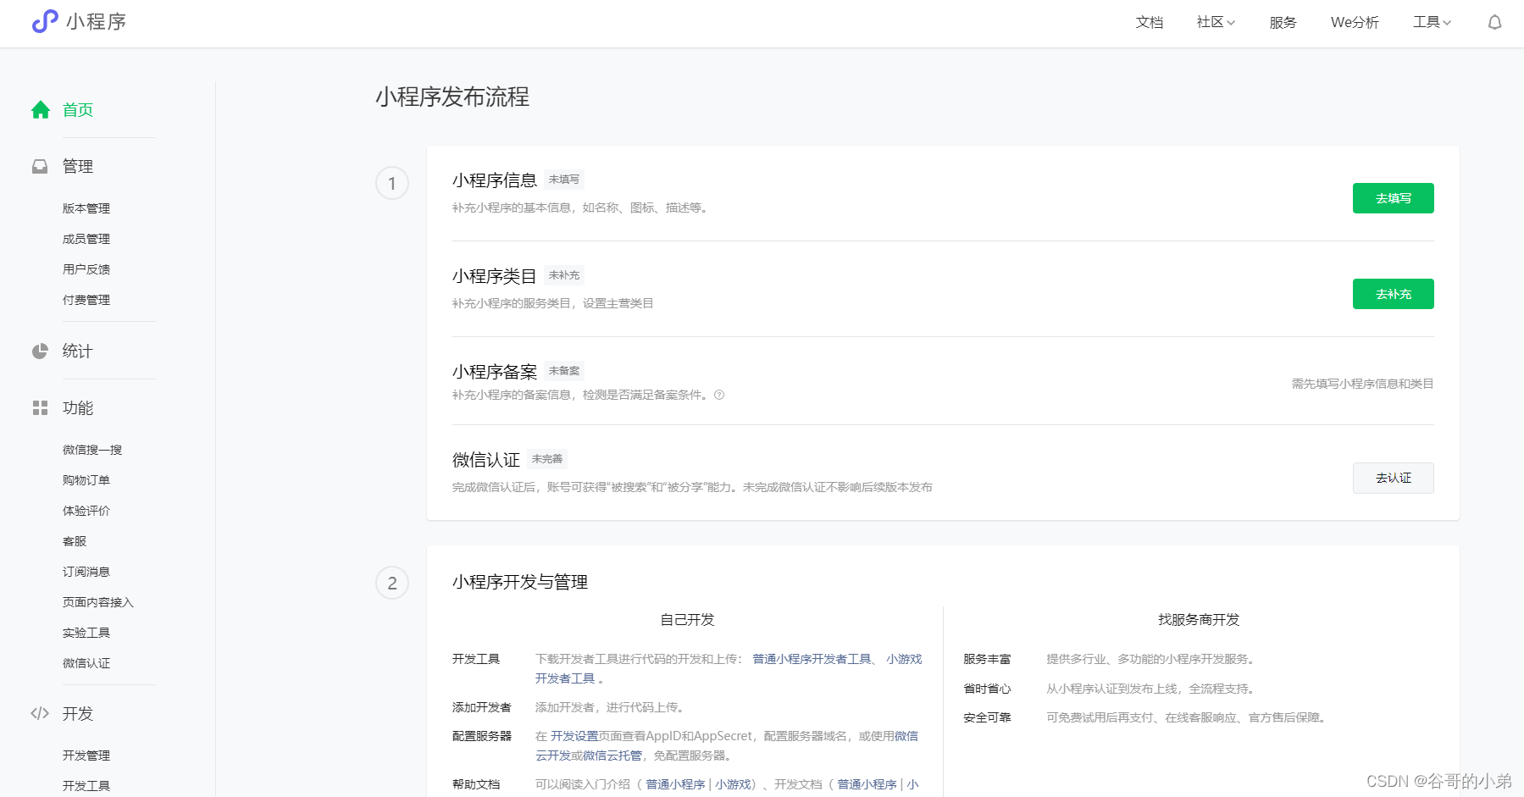The image size is (1524, 797).
Task: Click the green 去补充 button
Action: [x=1393, y=294]
